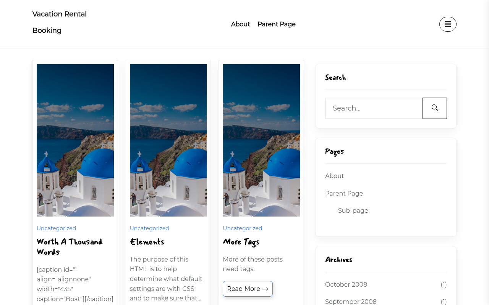Click the caption shortcode excerpt text
489x305 pixels.
pos(75,284)
